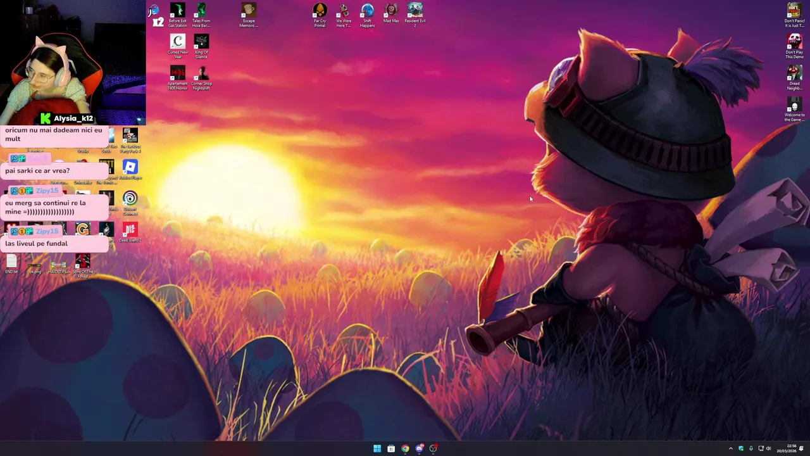Open The Jackbox Party Pack 4 shortcut
This screenshot has height=456, width=810.
pos(130,141)
